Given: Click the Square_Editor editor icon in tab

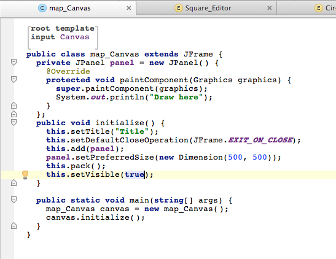Looking at the screenshot, I should tap(179, 8).
